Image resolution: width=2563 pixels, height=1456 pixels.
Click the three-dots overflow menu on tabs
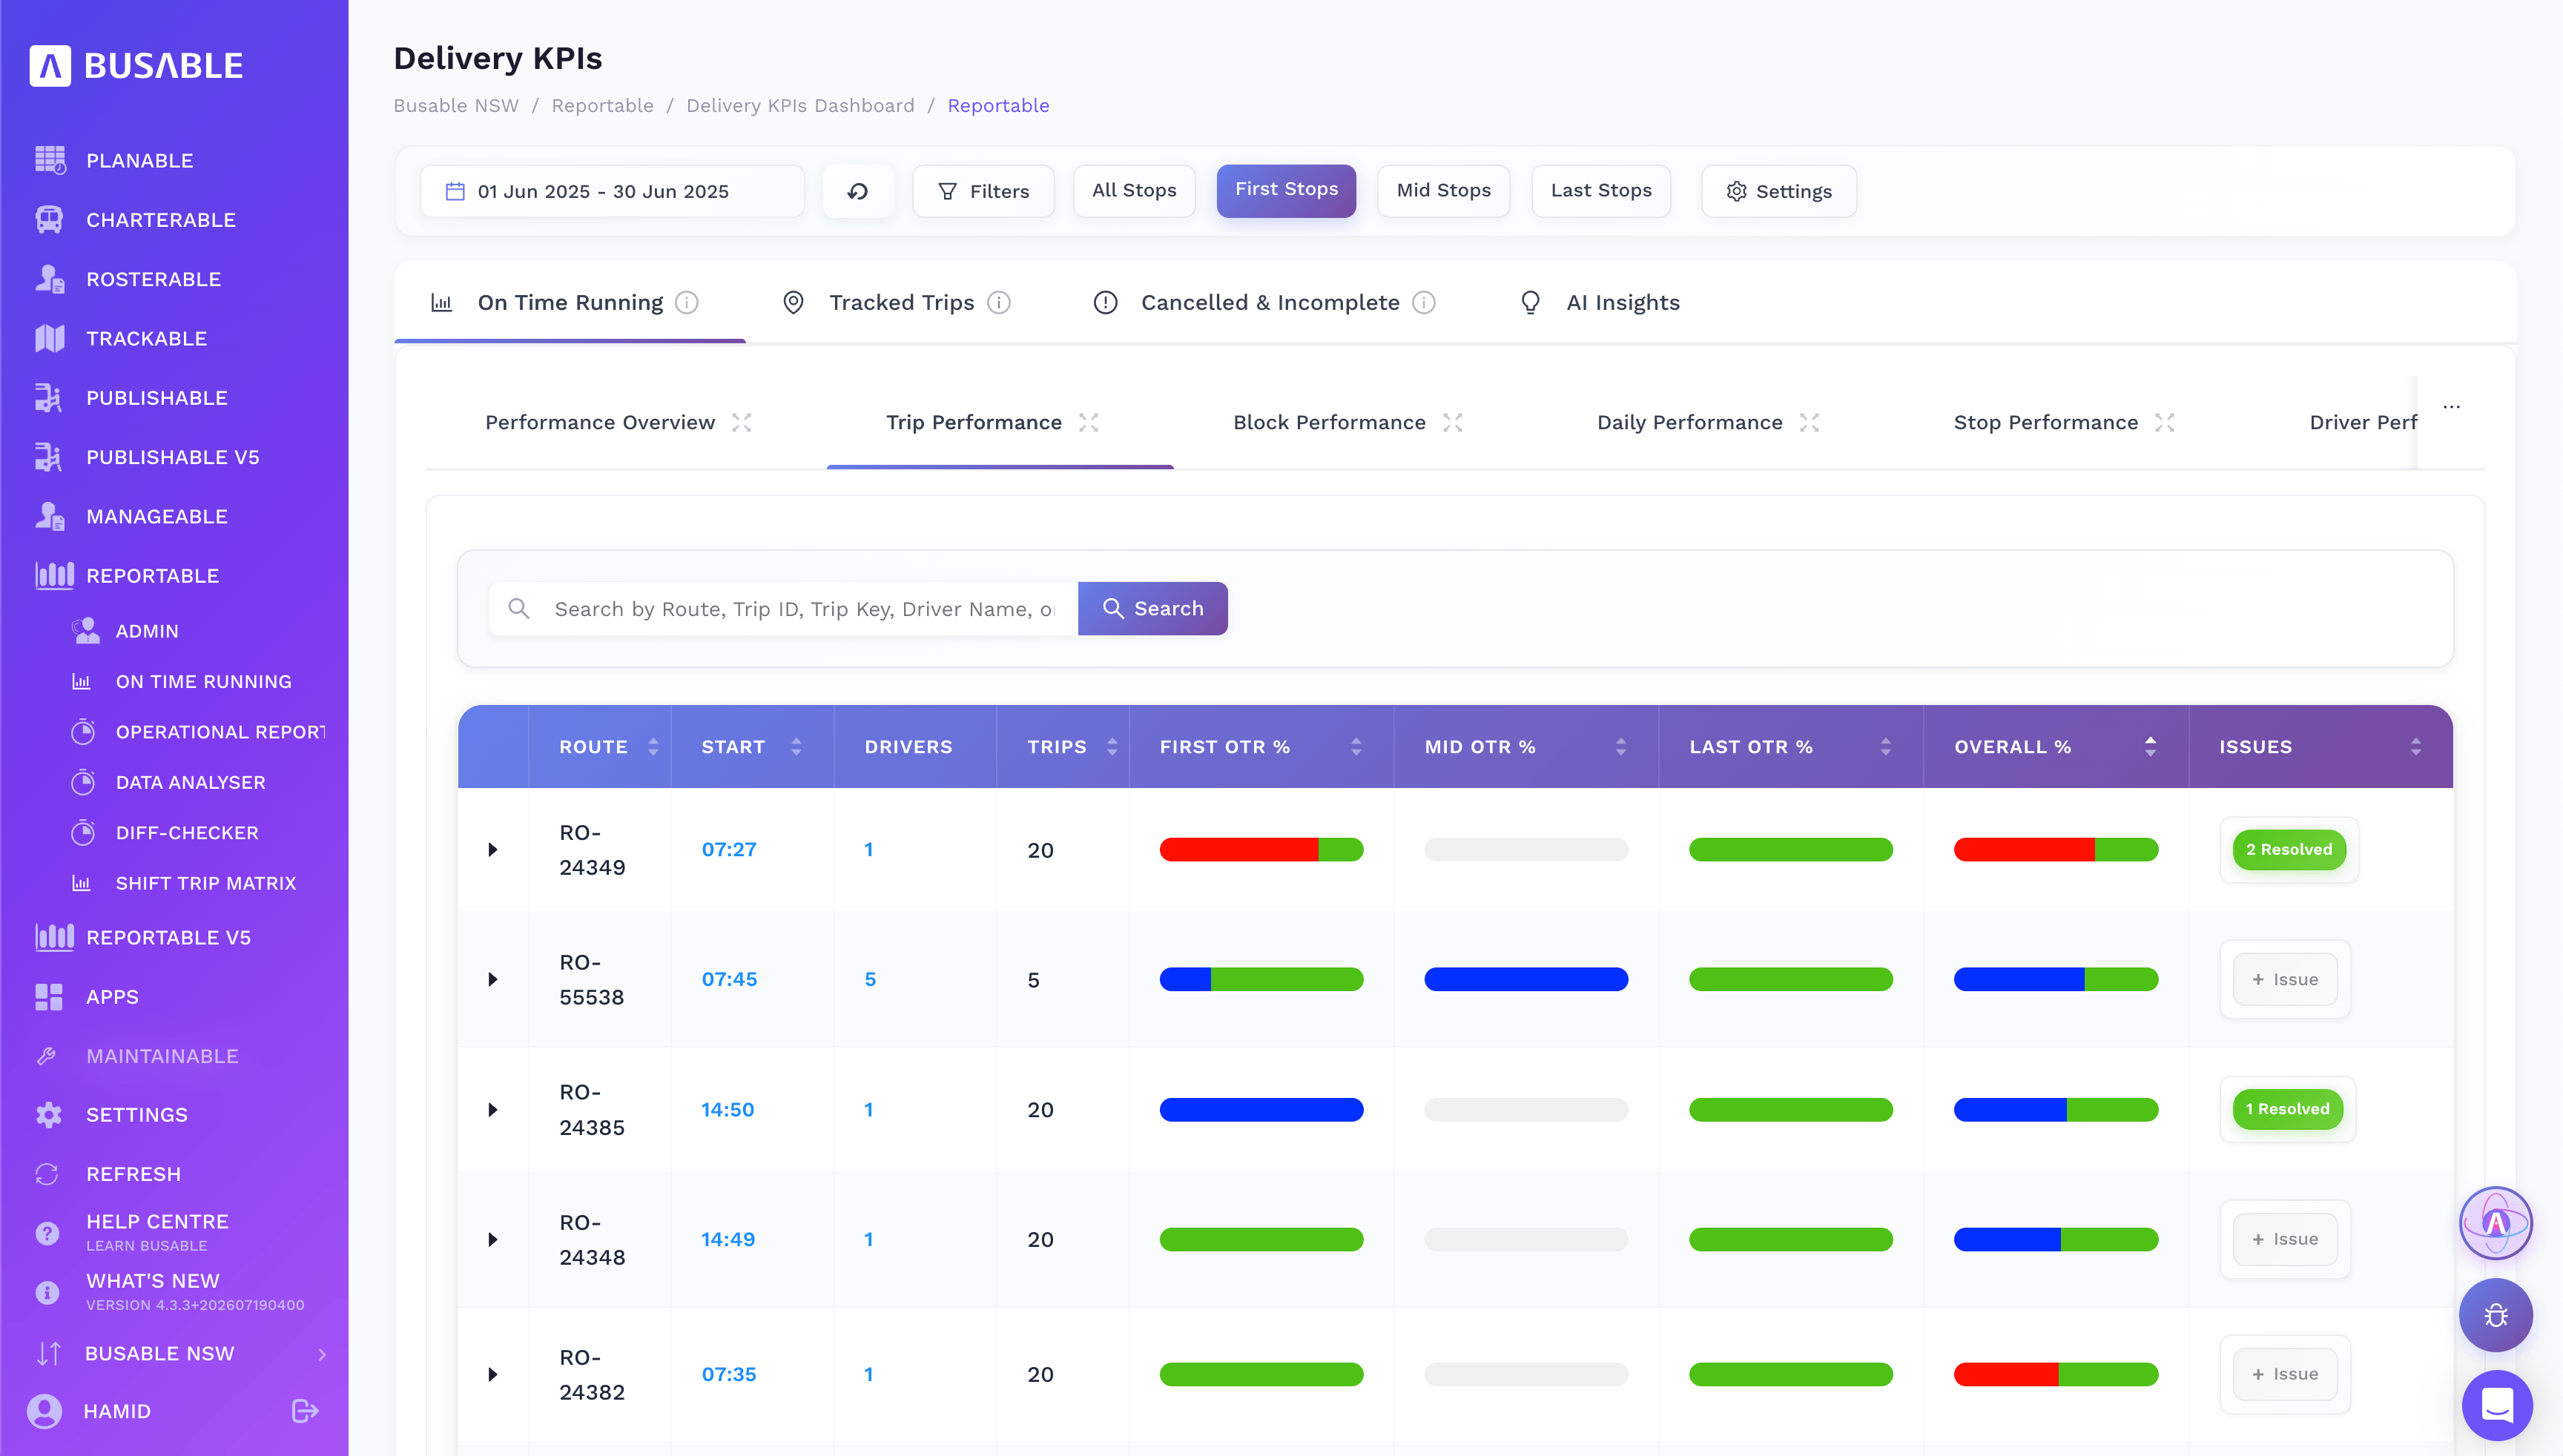coord(2451,407)
